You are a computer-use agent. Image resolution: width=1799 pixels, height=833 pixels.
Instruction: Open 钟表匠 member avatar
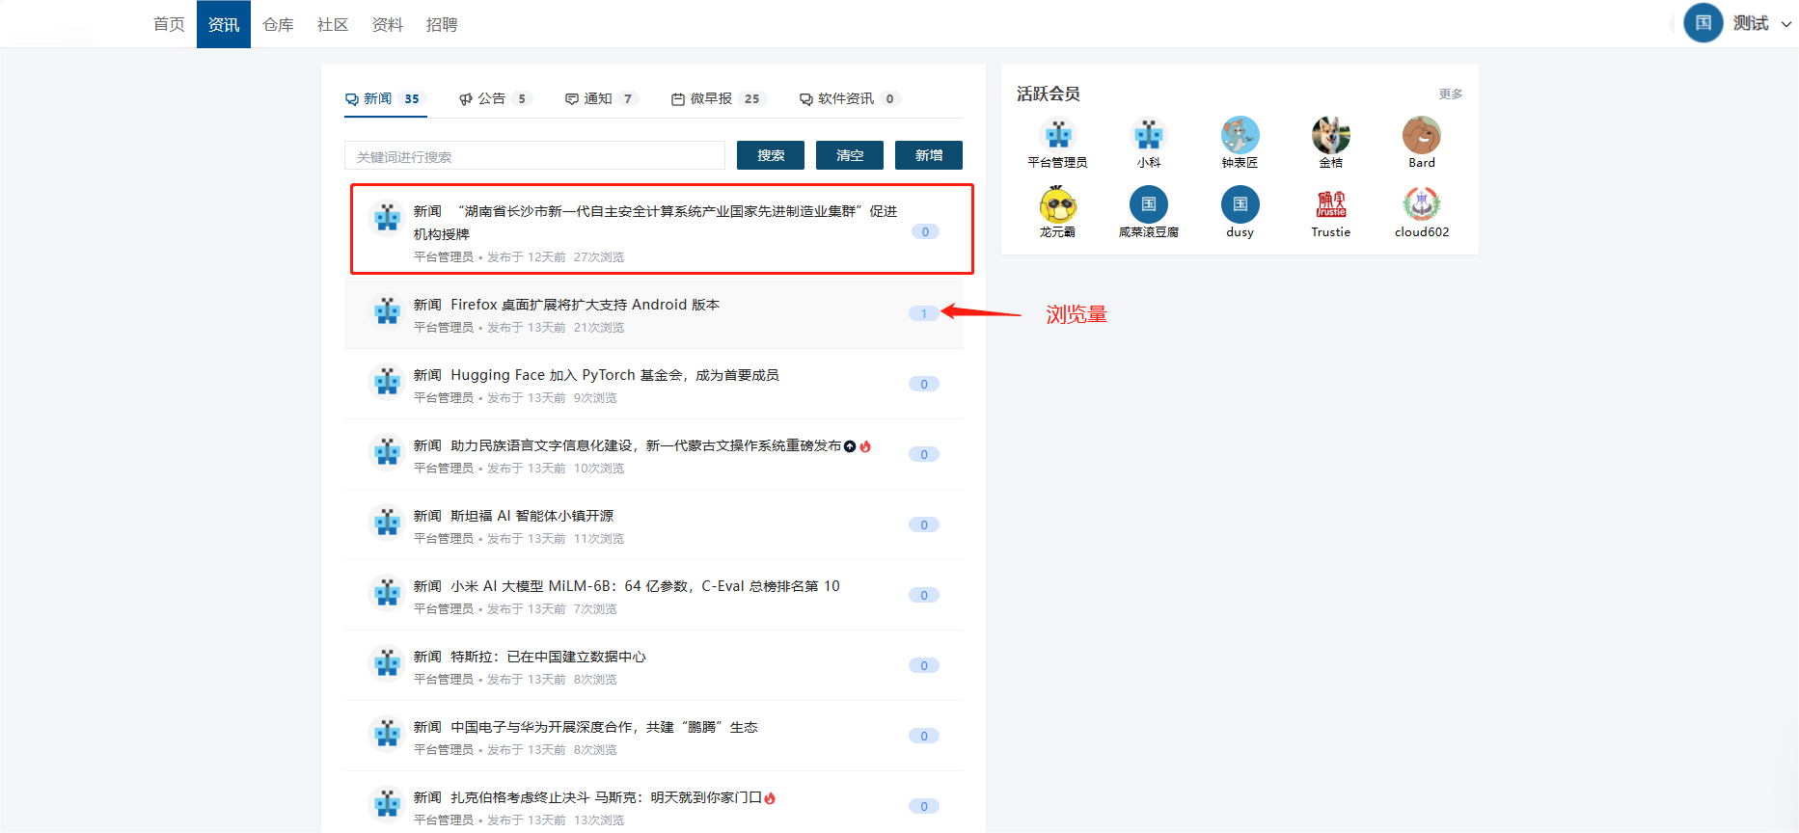pyautogui.click(x=1240, y=135)
